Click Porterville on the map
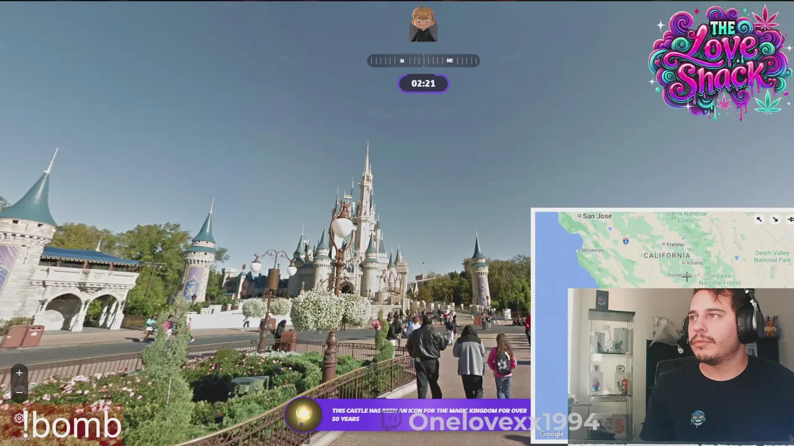Viewport: 794px width, 446px height. pyautogui.click(x=679, y=275)
